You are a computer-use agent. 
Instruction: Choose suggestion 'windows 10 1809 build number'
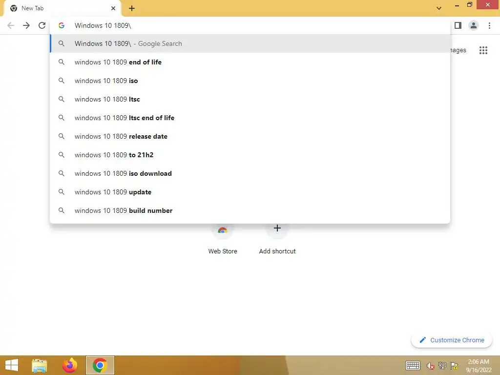250,210
